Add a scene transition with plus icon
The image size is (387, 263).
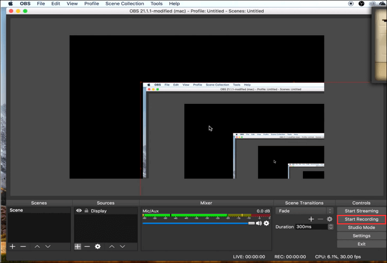311,219
